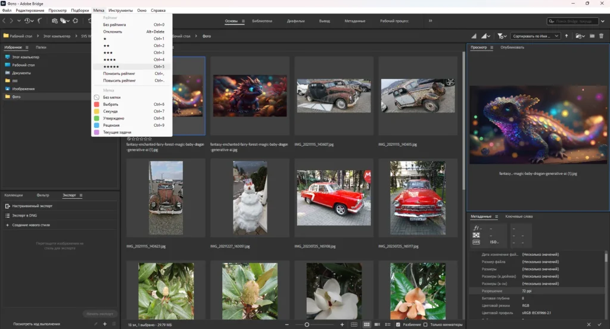Click the trash delete icon

point(602,36)
